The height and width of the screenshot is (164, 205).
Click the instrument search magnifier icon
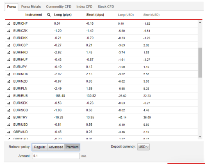(x=49, y=15)
